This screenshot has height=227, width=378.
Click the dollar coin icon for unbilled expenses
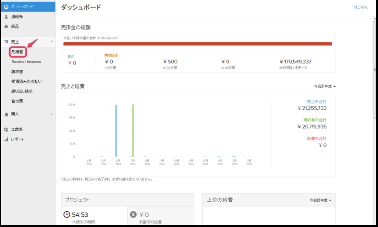(x=133, y=214)
